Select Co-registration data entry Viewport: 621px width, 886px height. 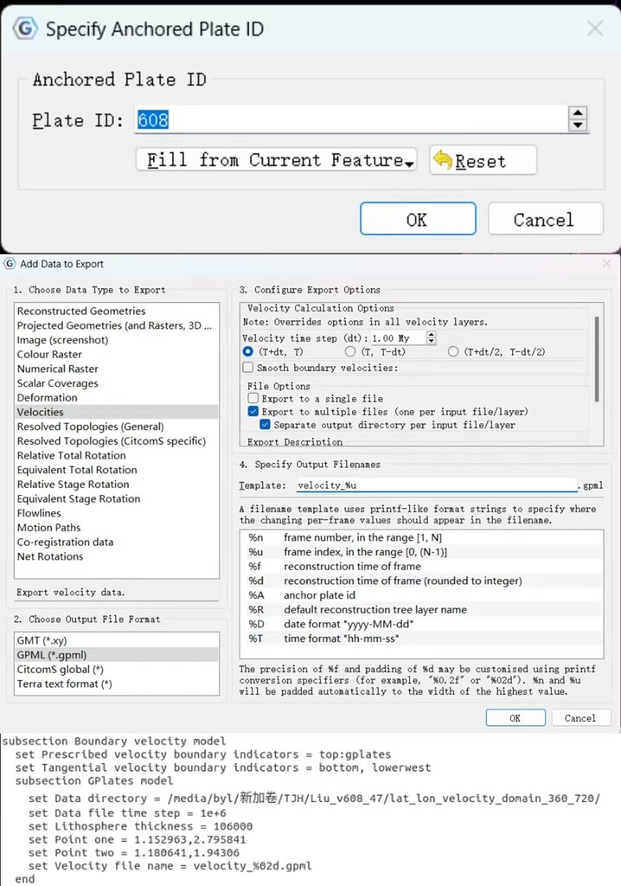117,542
